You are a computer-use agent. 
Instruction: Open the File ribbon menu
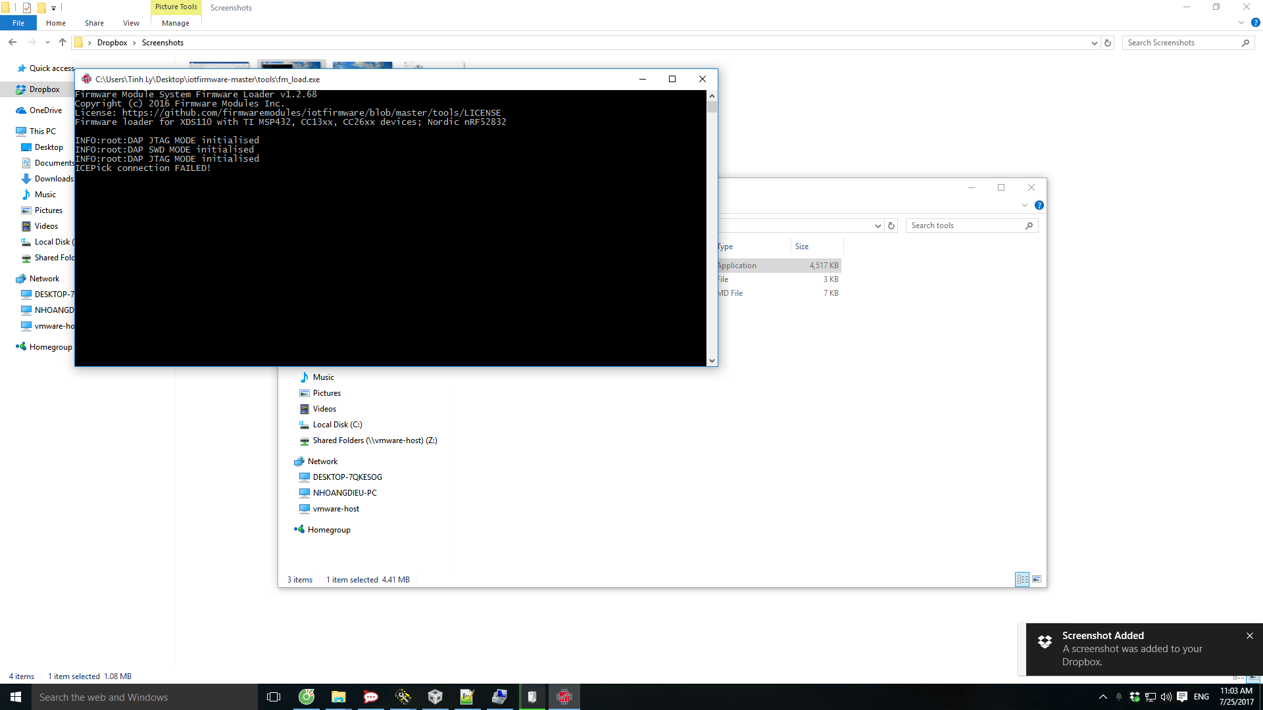pyautogui.click(x=18, y=23)
